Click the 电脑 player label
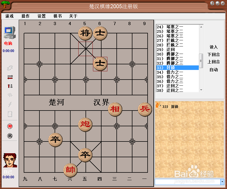 [8, 43]
